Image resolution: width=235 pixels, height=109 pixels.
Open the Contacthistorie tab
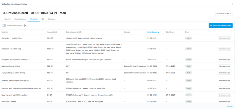click(x=20, y=19)
